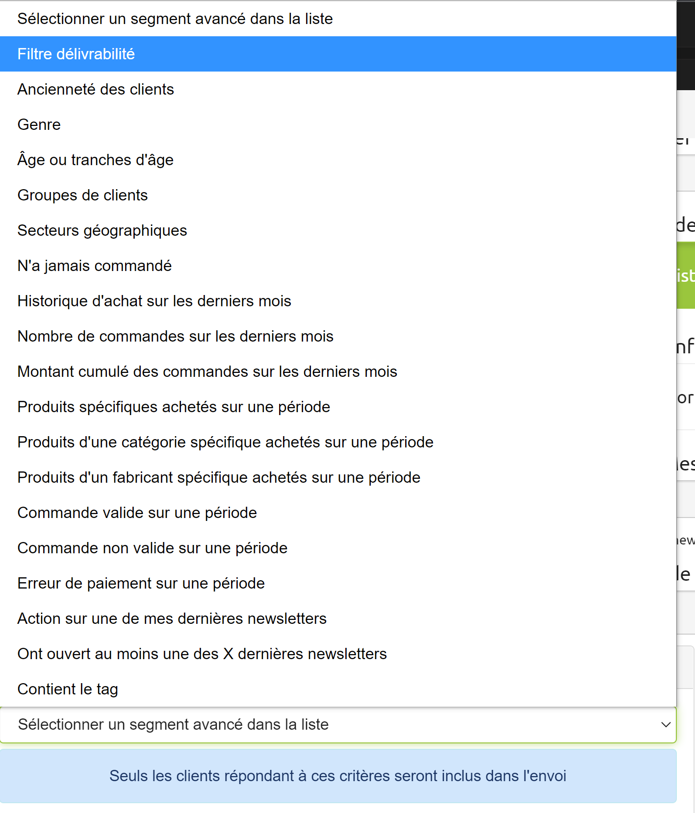Click the blue info banner about included clients
This screenshot has width=695, height=813.
click(x=338, y=776)
